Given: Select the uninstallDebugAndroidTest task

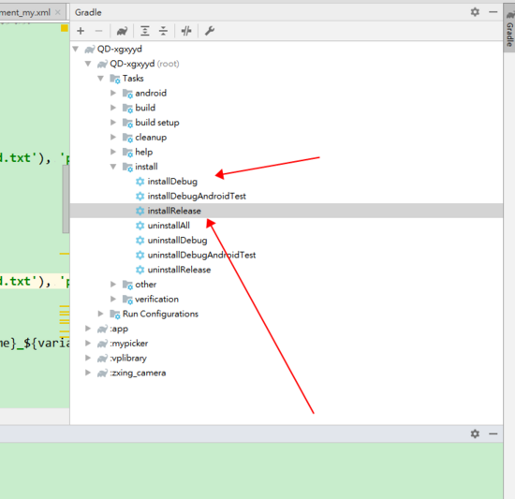Looking at the screenshot, I should tap(201, 255).
